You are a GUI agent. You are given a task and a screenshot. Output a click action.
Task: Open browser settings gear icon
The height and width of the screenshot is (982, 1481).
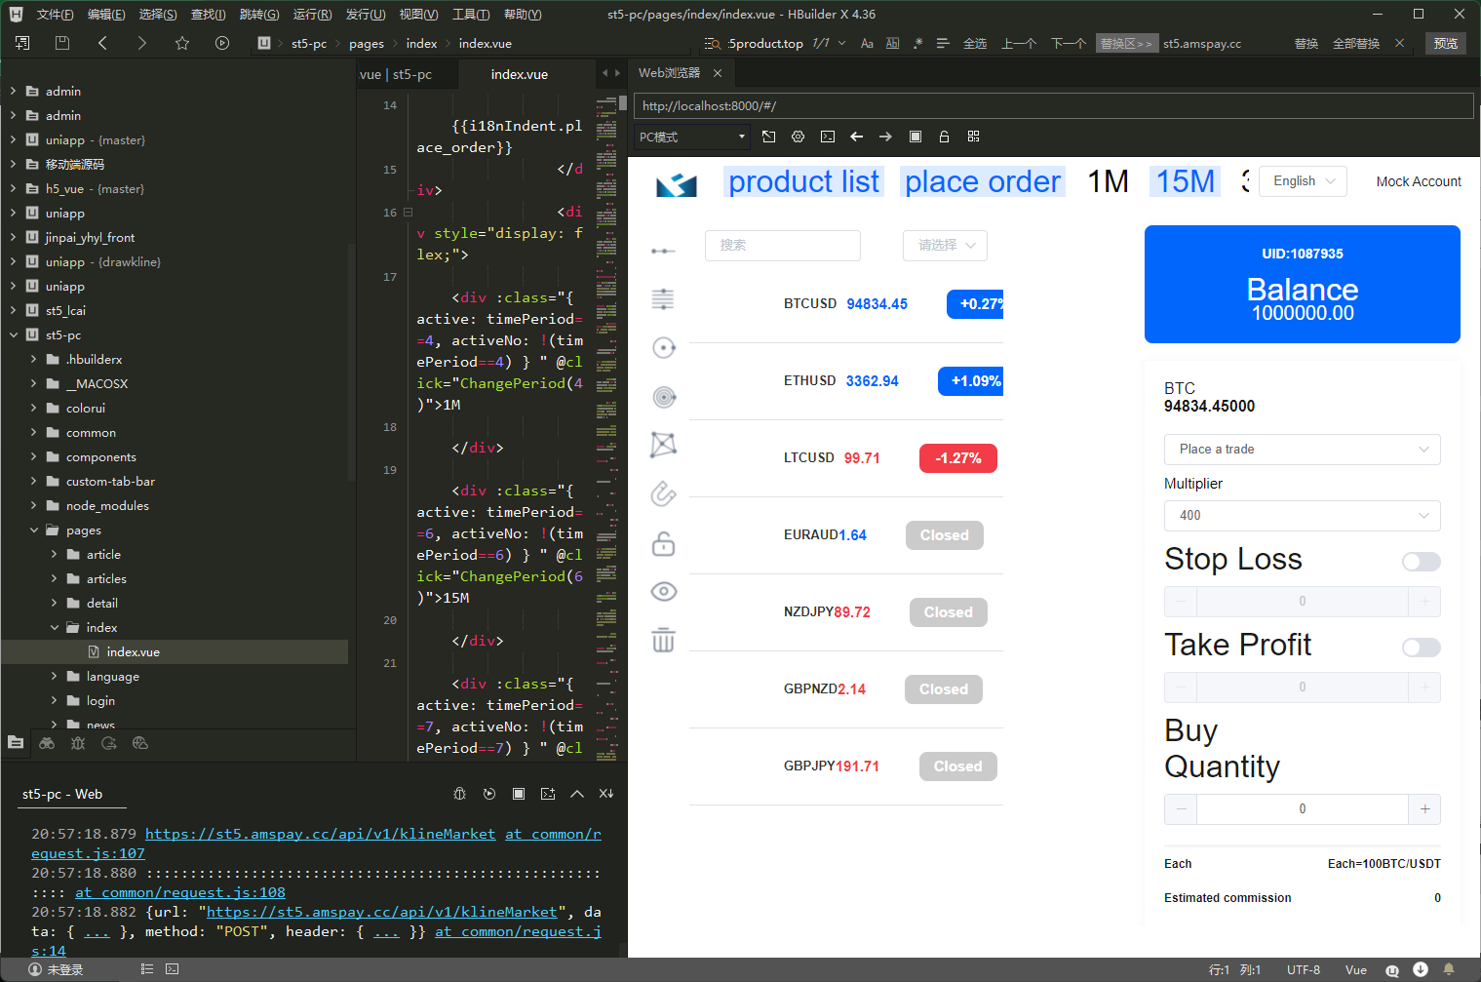coord(798,137)
